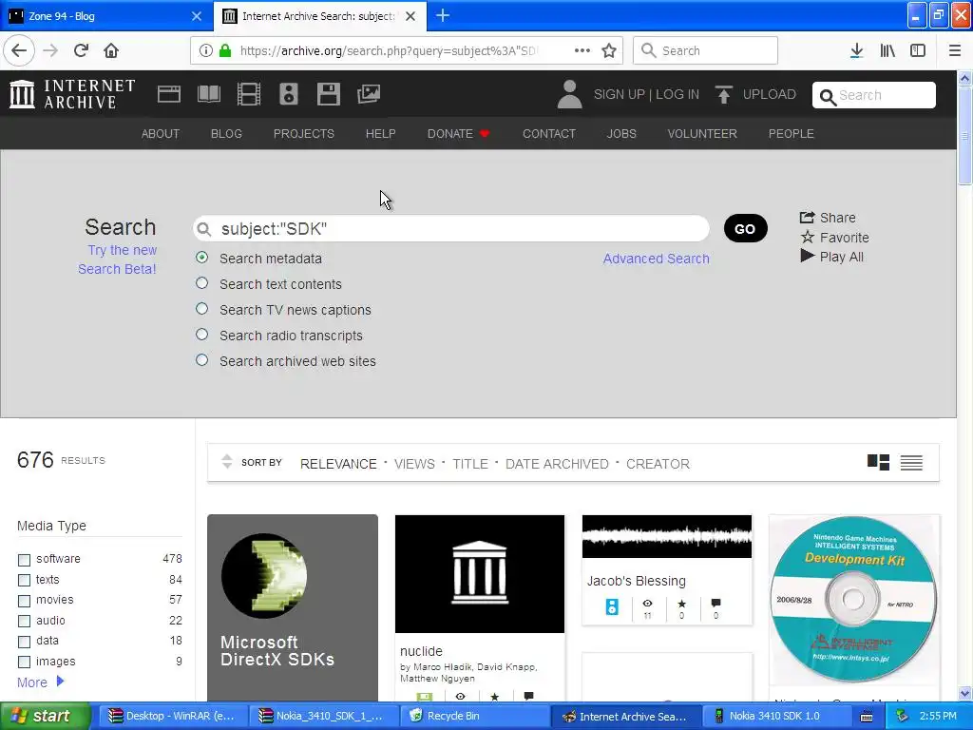
Task: Click the Favorite star link
Action: [834, 237]
